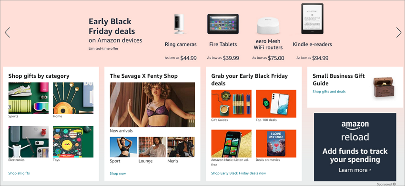Choose the Kindle e-readers product image
This screenshot has width=405, height=186.
[x=312, y=19]
